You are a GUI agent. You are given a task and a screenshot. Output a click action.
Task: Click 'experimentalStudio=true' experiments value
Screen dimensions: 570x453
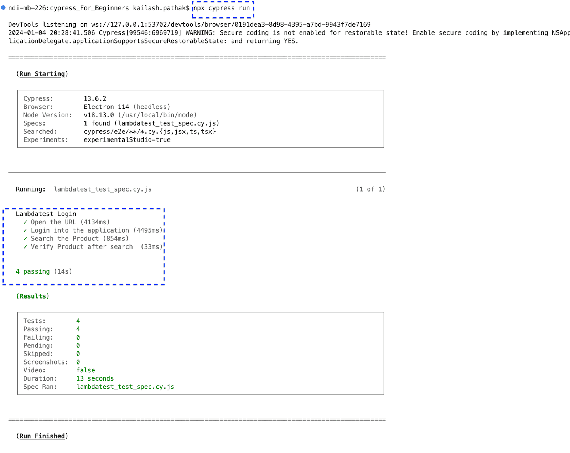tap(127, 140)
